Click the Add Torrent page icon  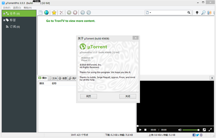click(x=41, y=13)
